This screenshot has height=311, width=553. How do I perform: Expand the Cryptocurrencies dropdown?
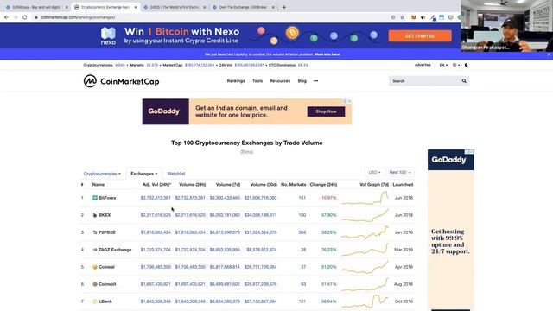pos(102,174)
